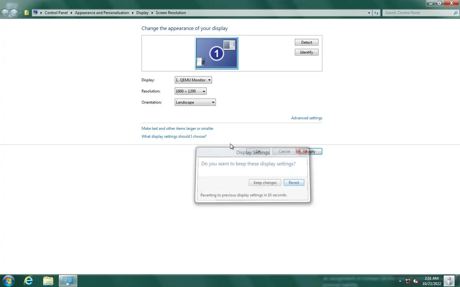460x287 pixels.
Task: Launch Internet Explorer from taskbar
Action: (x=29, y=281)
